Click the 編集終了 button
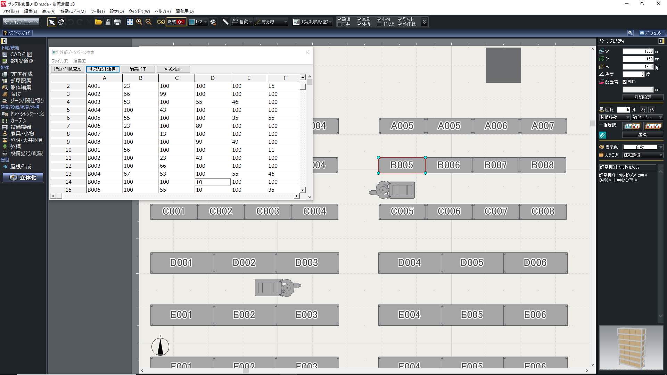Screen dimensions: 667x375 pos(138,69)
